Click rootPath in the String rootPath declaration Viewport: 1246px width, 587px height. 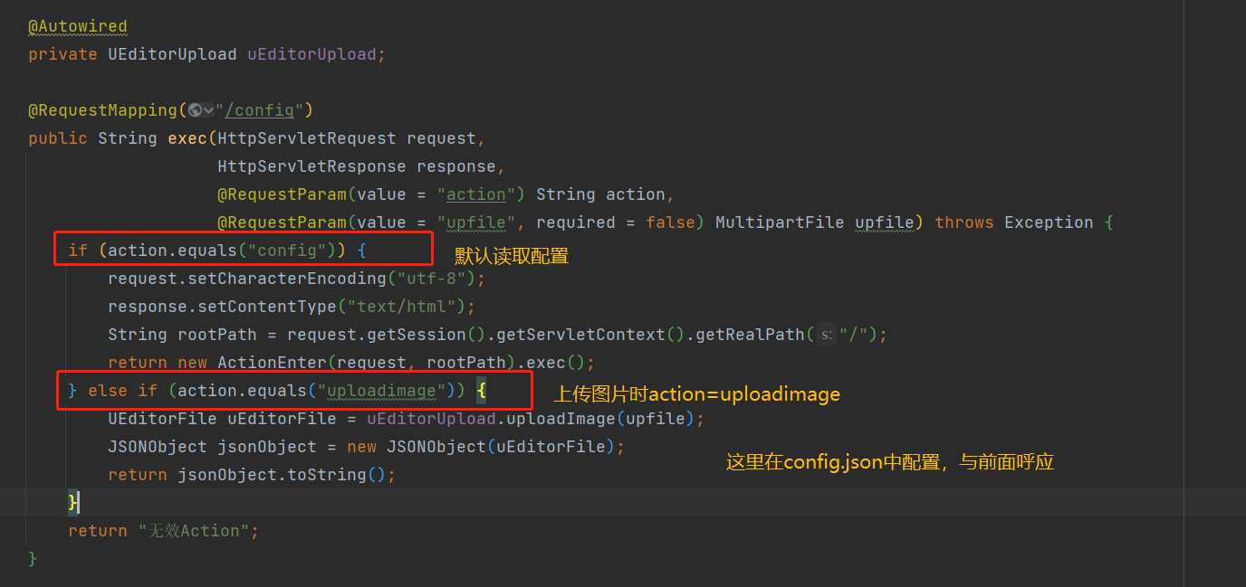click(x=217, y=335)
